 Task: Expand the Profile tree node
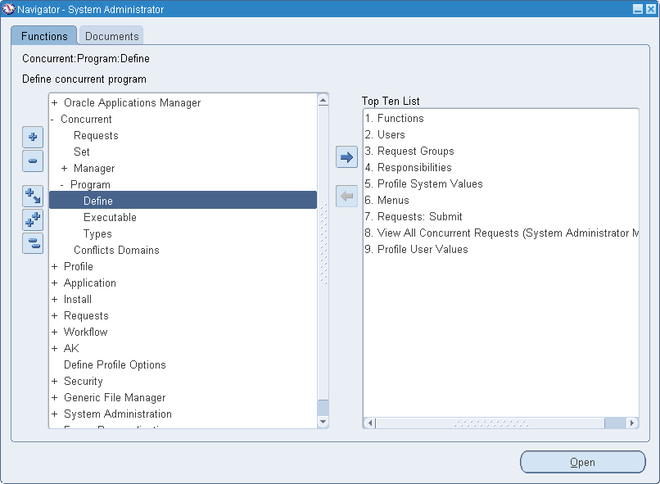click(x=54, y=266)
